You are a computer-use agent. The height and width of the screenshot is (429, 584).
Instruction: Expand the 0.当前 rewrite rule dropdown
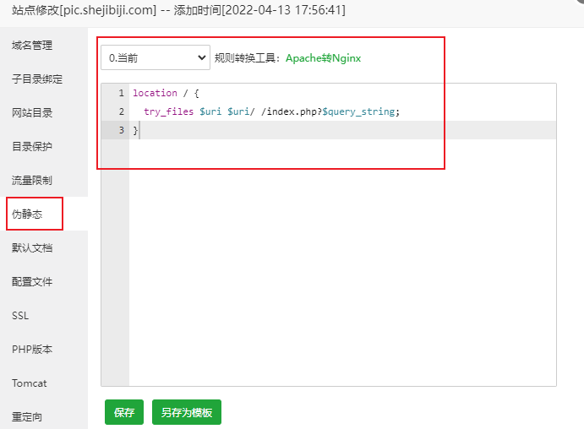pyautogui.click(x=156, y=57)
